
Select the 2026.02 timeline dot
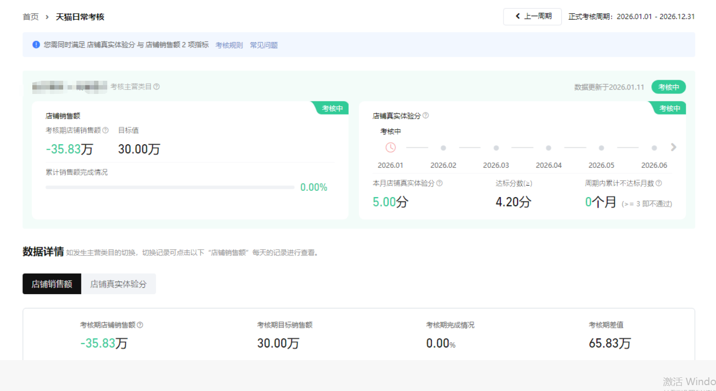point(443,148)
